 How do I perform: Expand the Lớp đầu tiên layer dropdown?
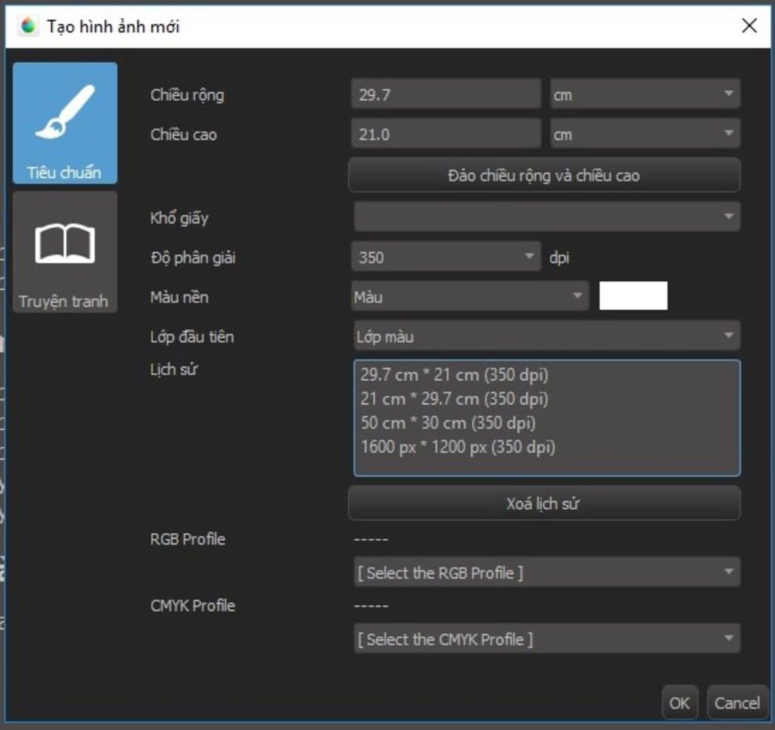[546, 335]
